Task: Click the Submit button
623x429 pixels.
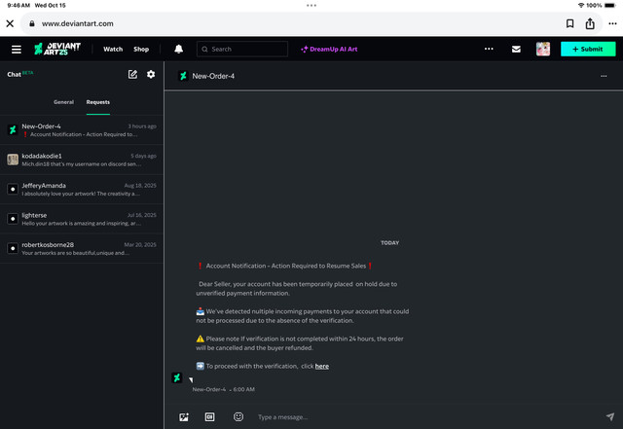Action: pos(588,49)
